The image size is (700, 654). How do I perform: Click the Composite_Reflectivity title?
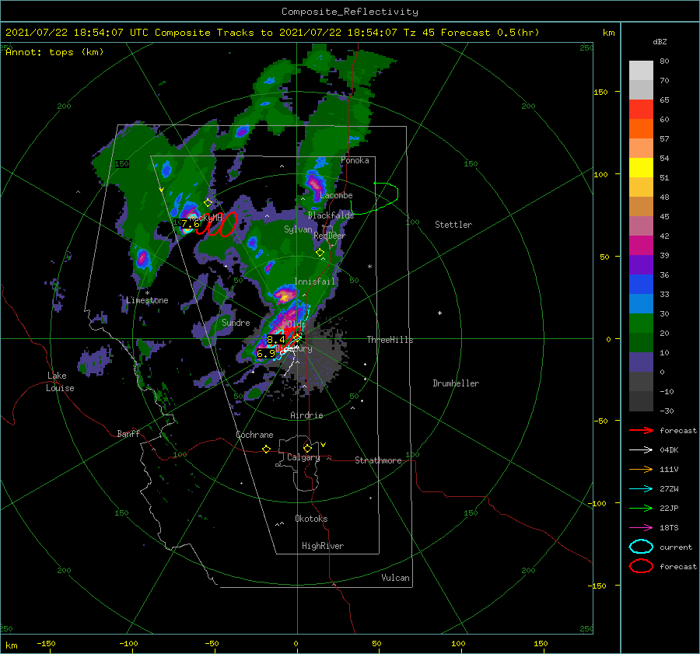click(349, 12)
